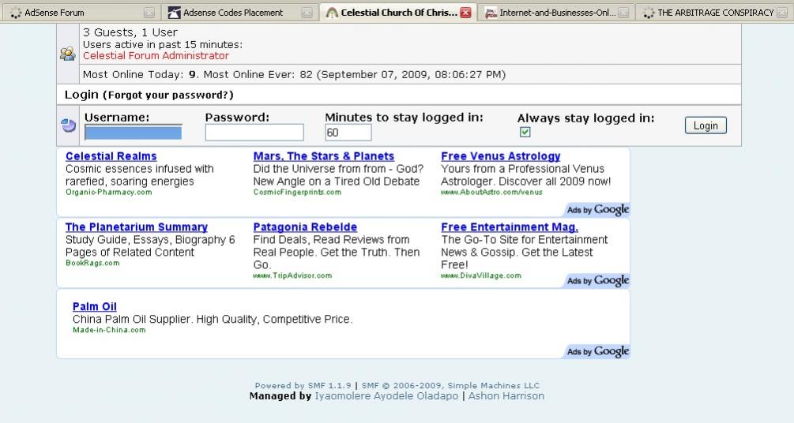Close the Celestial Church tab with red X
This screenshot has width=794, height=423.
[465, 13]
